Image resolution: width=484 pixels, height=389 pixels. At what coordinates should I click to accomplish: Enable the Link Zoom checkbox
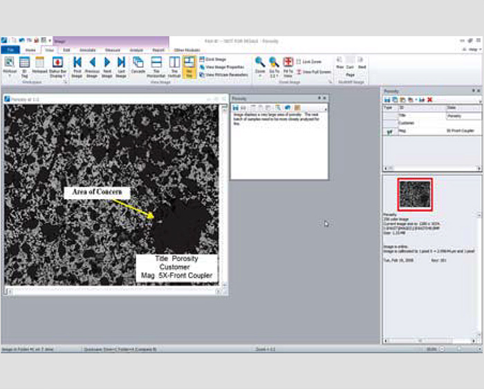(299, 61)
